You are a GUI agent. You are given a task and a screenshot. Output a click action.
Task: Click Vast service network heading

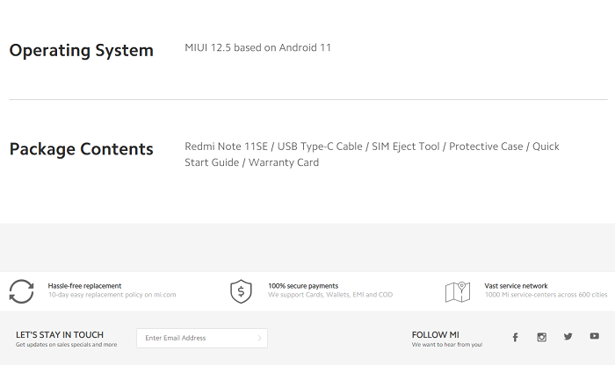517,286
